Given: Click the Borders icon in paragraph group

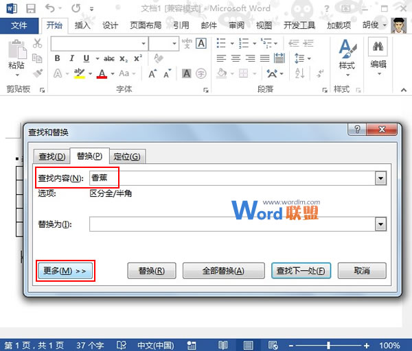Looking at the screenshot, I should 243,73.
